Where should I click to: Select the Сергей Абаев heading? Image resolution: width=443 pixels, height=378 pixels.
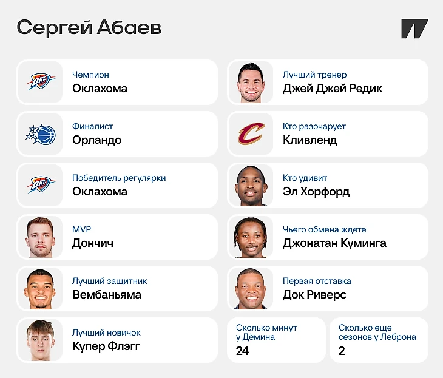coord(89,28)
